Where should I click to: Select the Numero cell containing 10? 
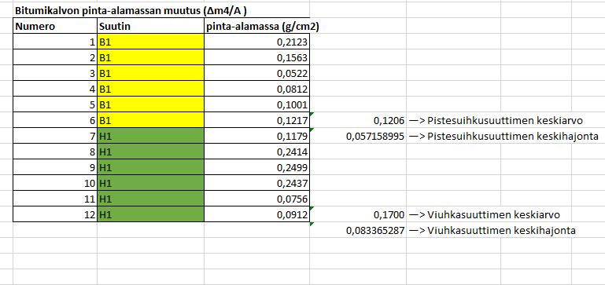[55, 183]
